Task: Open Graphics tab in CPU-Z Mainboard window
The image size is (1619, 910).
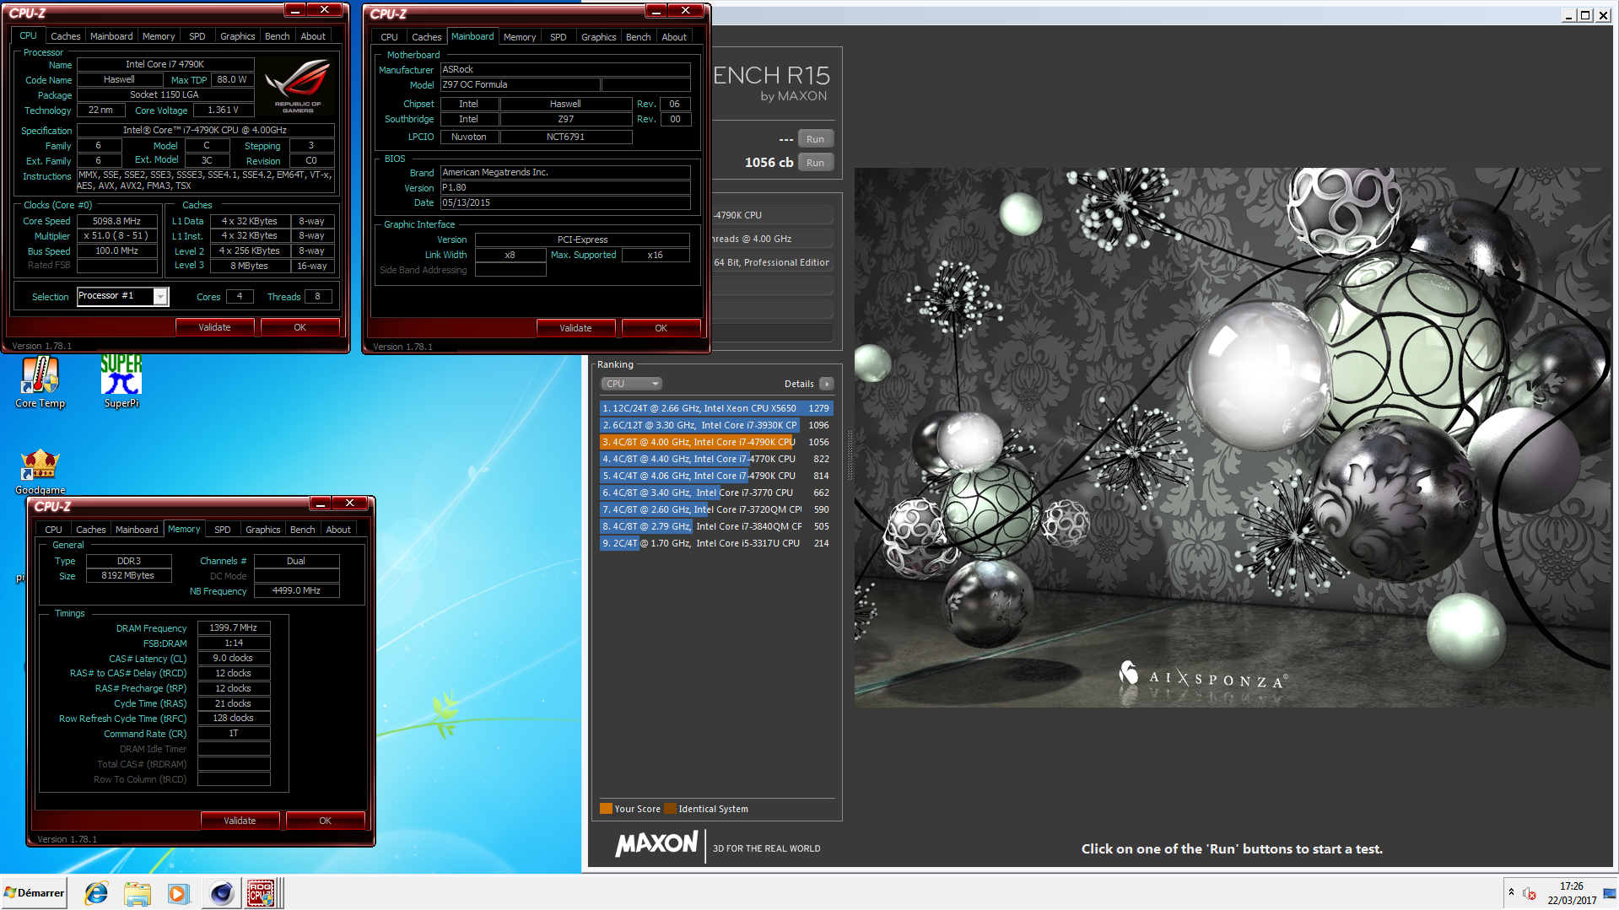Action: (598, 37)
